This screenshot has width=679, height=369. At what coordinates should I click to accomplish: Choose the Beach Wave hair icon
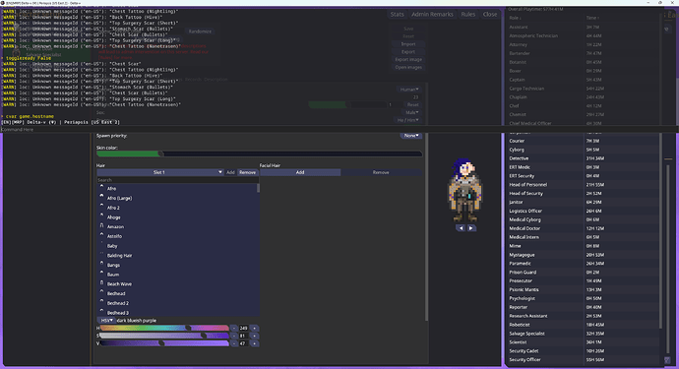[x=101, y=282]
